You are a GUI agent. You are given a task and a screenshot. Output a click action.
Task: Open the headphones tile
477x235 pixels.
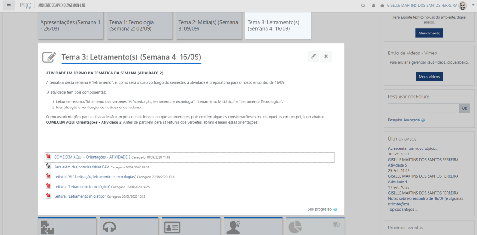click(x=109, y=227)
